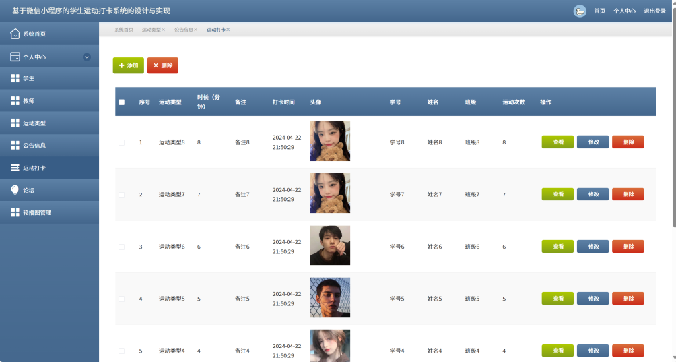Viewport: 676px width, 362px height.
Task: Click the home icon beside 系统首页
Action: [x=15, y=34]
